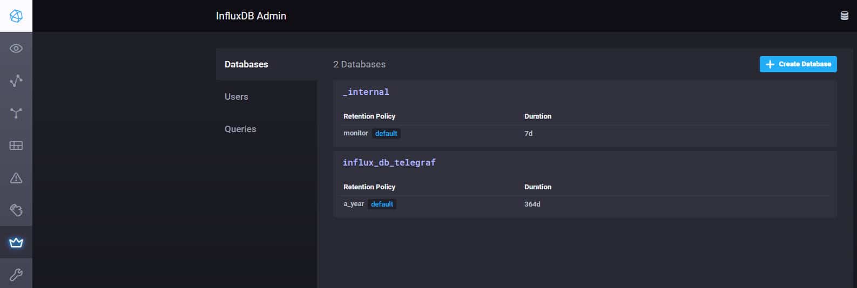
Task: Open Data Explorer graph icon in sidebar
Action: click(16, 81)
